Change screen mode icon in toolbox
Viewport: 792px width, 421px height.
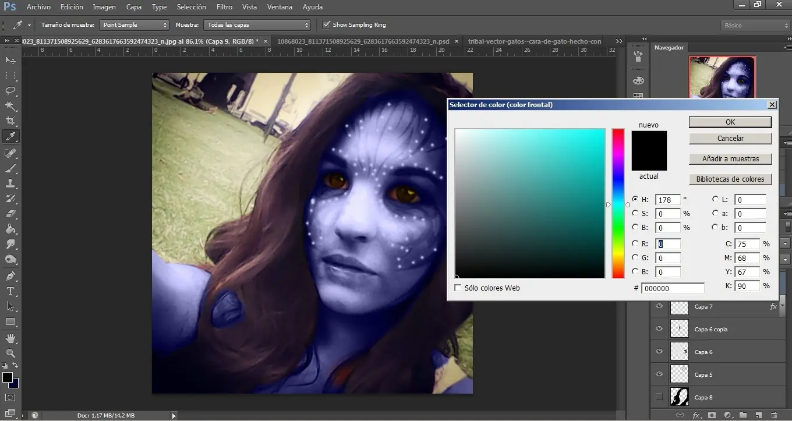[x=10, y=412]
